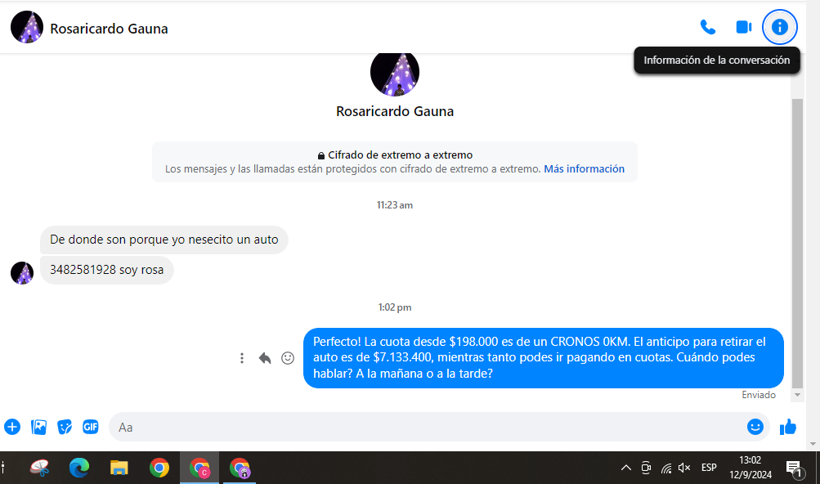The height and width of the screenshot is (484, 820).
Task: Follow the "Más información" encryption link
Action: 584,169
